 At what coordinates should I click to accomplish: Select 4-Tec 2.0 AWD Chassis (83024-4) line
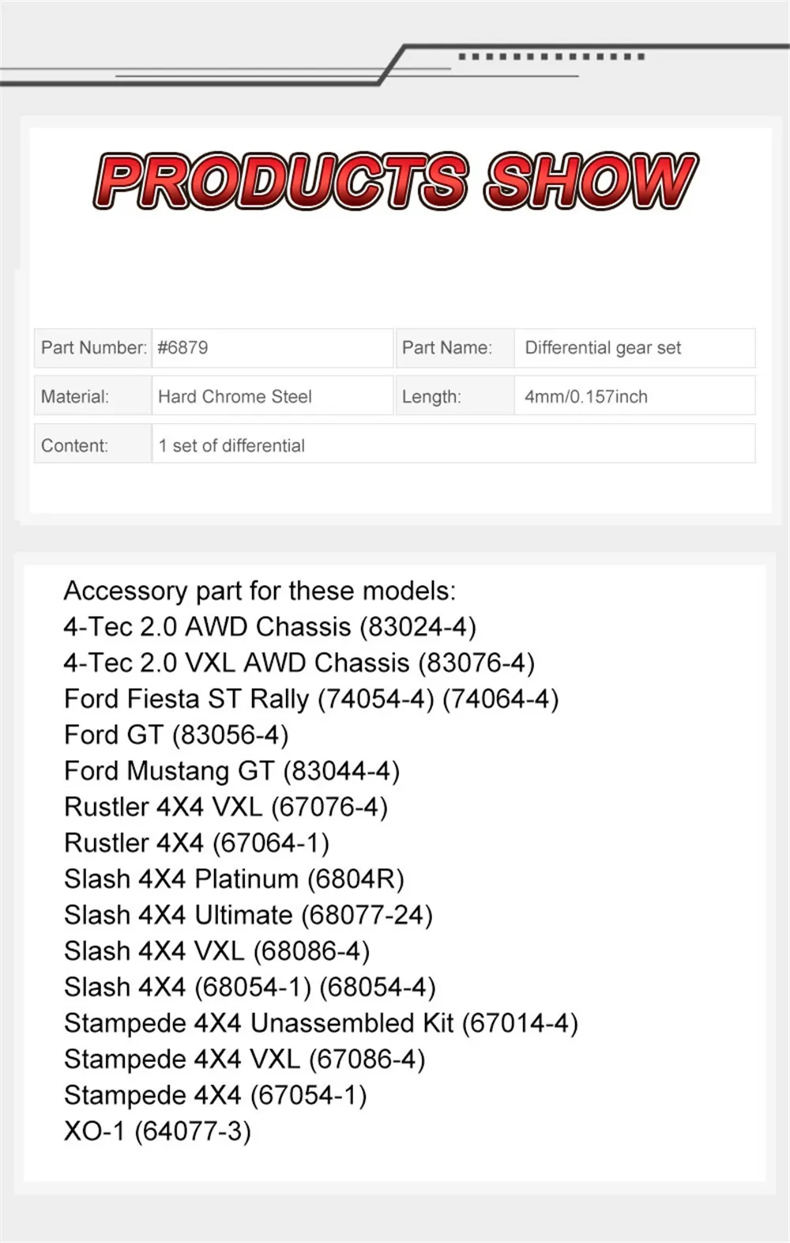(270, 627)
